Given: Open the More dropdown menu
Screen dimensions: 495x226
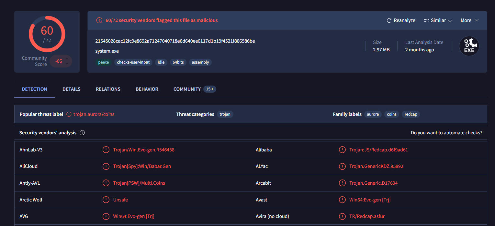Looking at the screenshot, I should point(469,20).
